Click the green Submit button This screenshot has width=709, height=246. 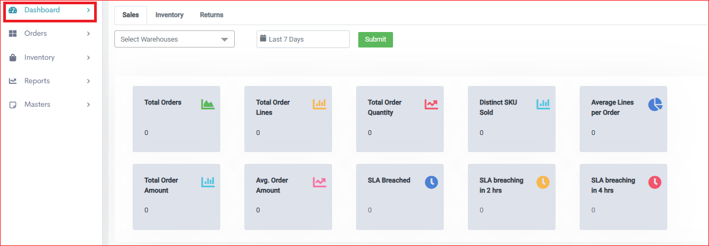375,39
